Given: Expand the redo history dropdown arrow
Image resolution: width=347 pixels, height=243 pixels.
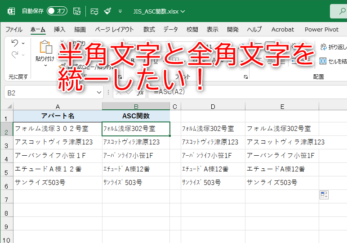Looking at the screenshot, I should [23, 55].
